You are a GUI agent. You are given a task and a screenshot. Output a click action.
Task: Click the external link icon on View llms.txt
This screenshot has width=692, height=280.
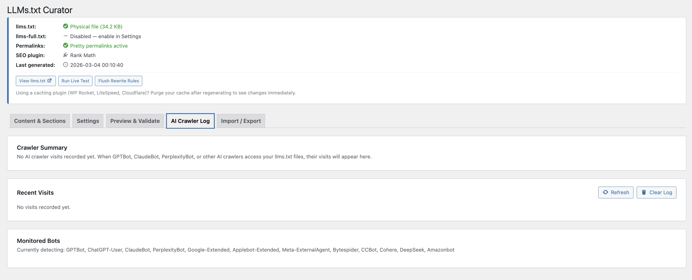click(50, 80)
